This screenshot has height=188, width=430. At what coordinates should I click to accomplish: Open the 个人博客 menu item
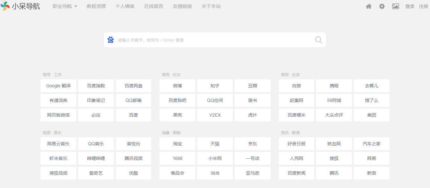click(125, 6)
